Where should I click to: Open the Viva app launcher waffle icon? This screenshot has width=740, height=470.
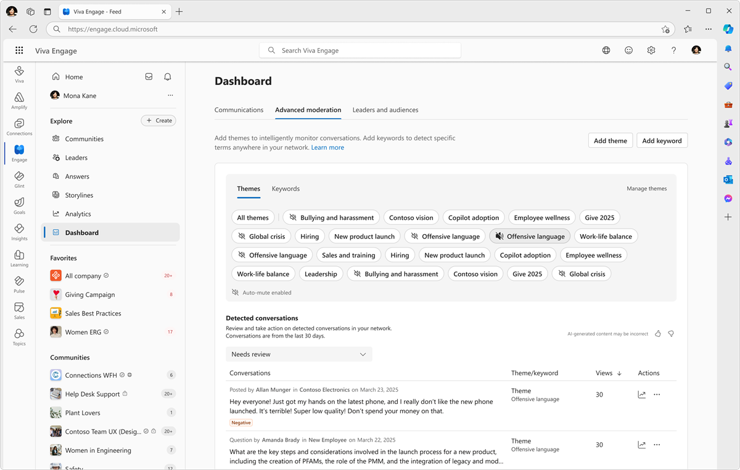19,51
